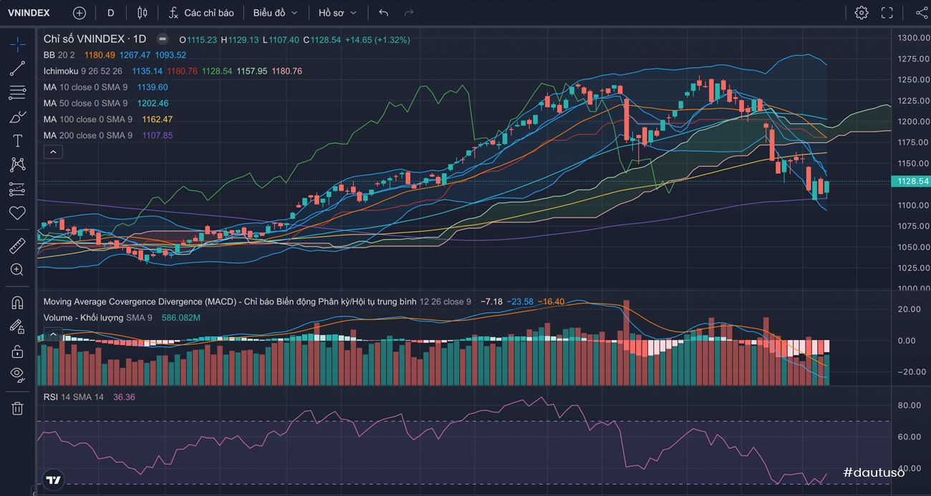
Task: Add symbol with the plus icon
Action: click(79, 13)
